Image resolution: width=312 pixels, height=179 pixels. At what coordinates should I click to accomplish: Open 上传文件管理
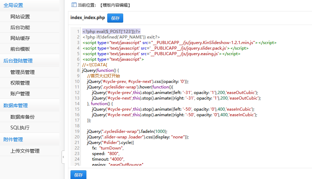(x=25, y=151)
